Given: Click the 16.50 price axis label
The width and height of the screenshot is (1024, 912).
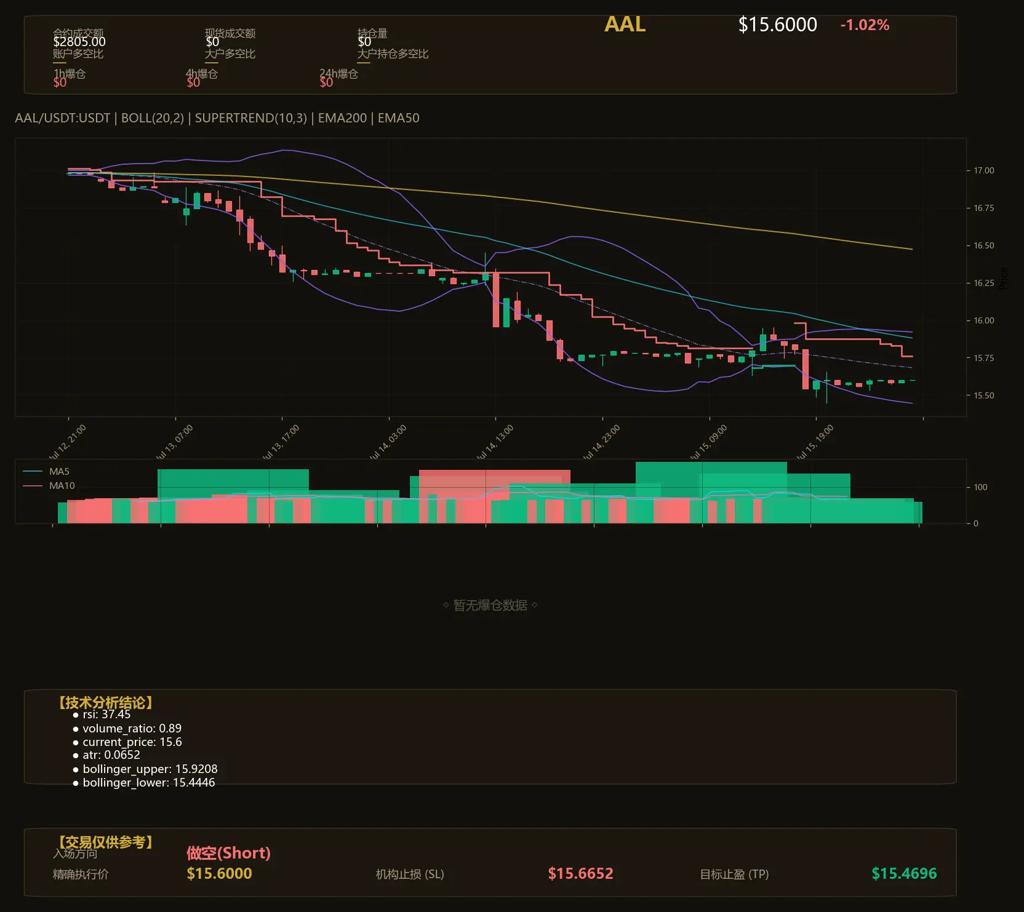Looking at the screenshot, I should tap(983, 245).
